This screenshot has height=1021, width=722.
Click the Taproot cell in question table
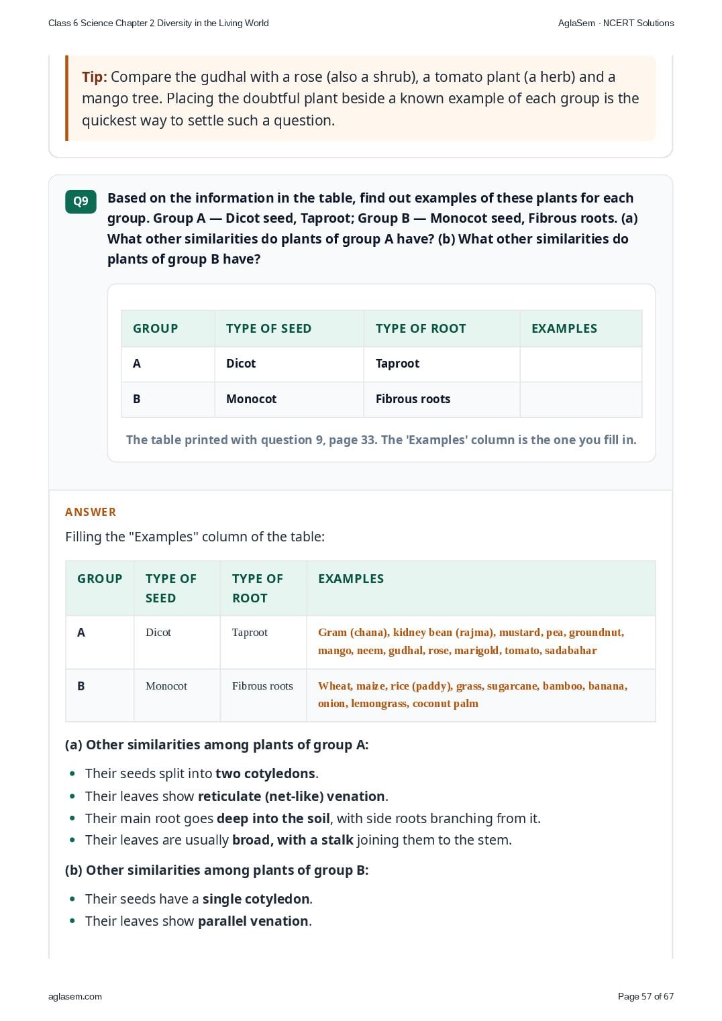(442, 364)
